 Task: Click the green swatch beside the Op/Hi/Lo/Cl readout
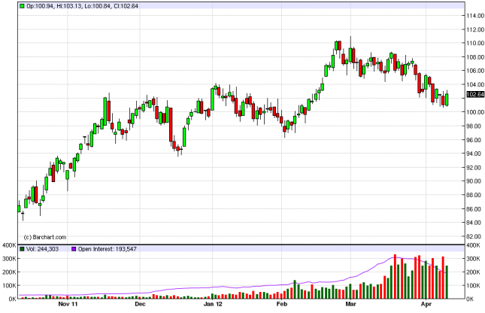click(x=22, y=6)
